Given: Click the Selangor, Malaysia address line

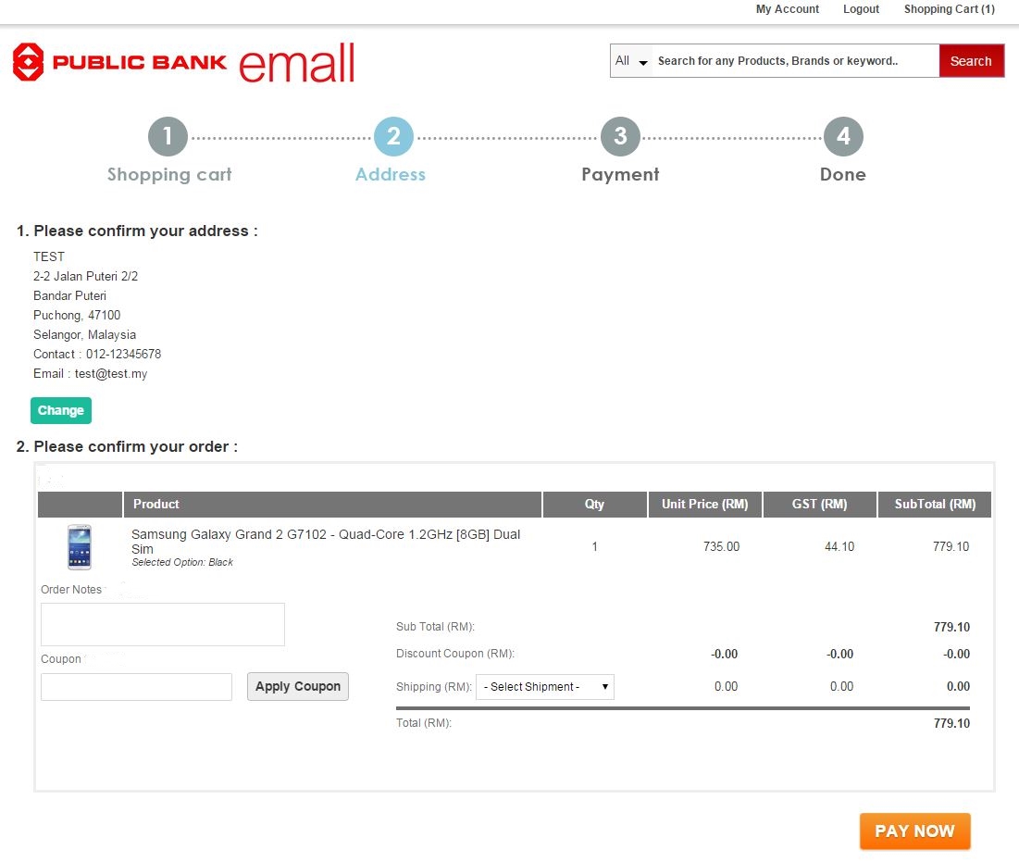Looking at the screenshot, I should pos(84,335).
